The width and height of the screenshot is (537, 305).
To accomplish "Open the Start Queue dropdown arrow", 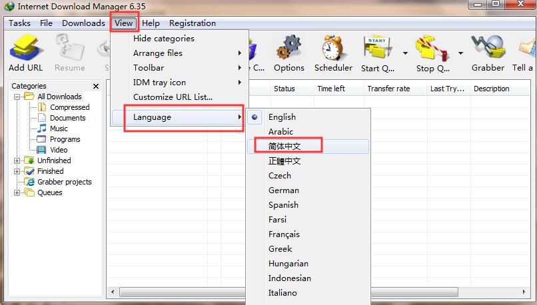I will [405, 52].
